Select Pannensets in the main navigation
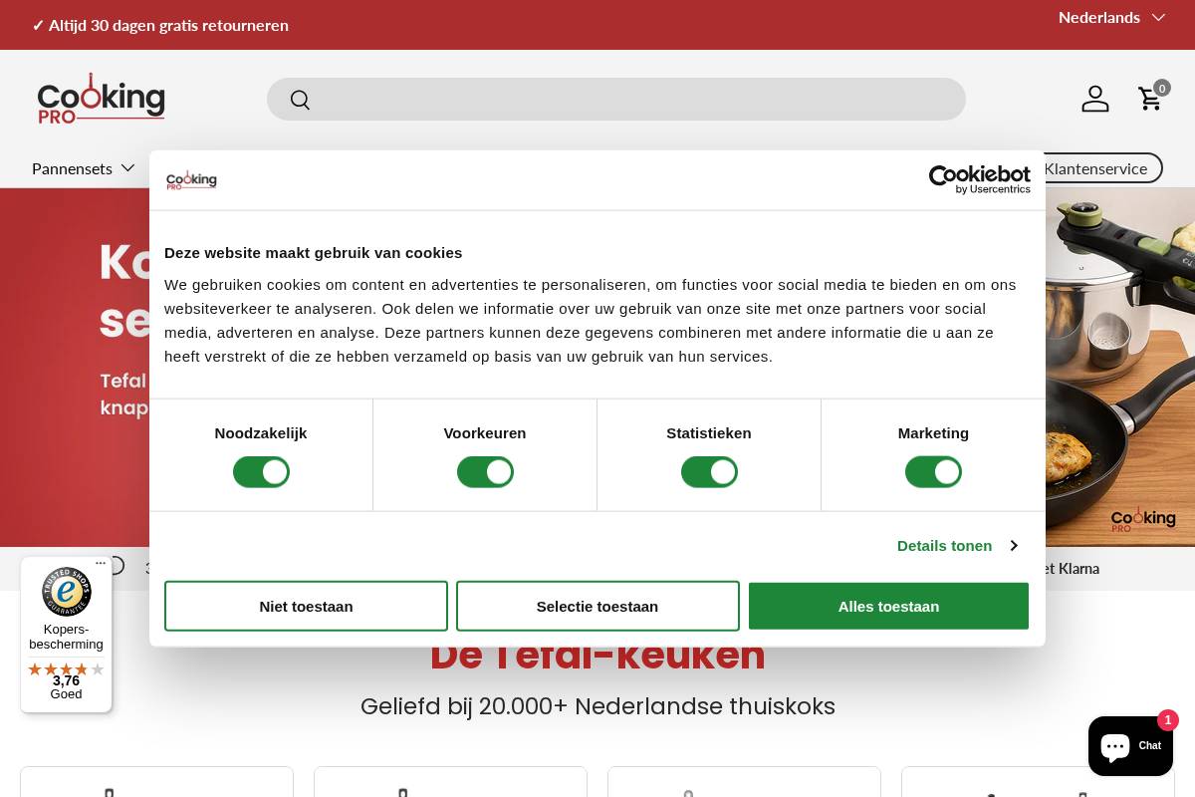Viewport: 1195px width, 797px height. pyautogui.click(x=72, y=167)
